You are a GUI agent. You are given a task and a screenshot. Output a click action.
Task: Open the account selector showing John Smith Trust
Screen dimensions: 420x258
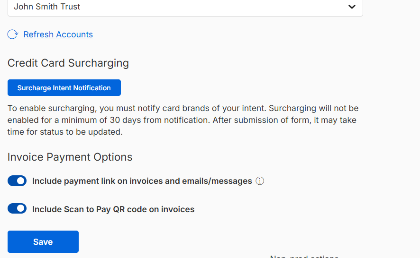[185, 7]
